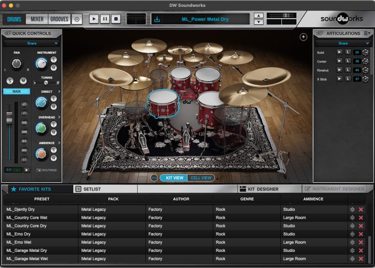Click the MAIN channel button
The height and width of the screenshot is (268, 375).
[17, 92]
